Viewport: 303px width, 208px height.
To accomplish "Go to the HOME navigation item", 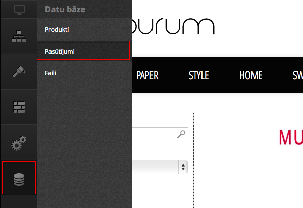I will (251, 75).
